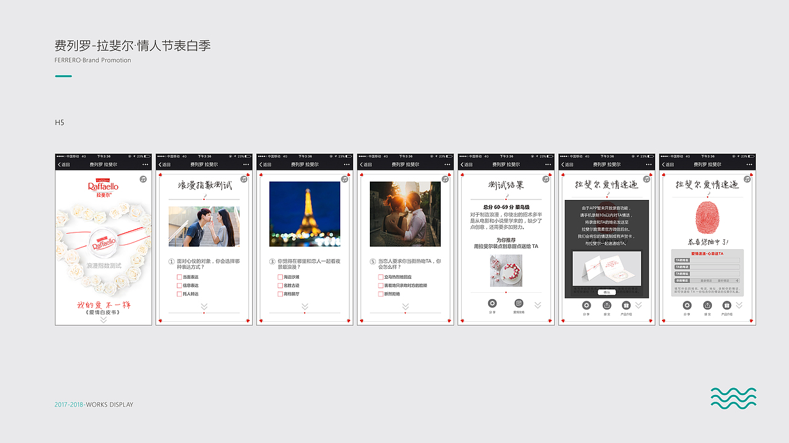
Task: Tap the down chevron under 《爱情白皮书》
Action: click(x=104, y=320)
